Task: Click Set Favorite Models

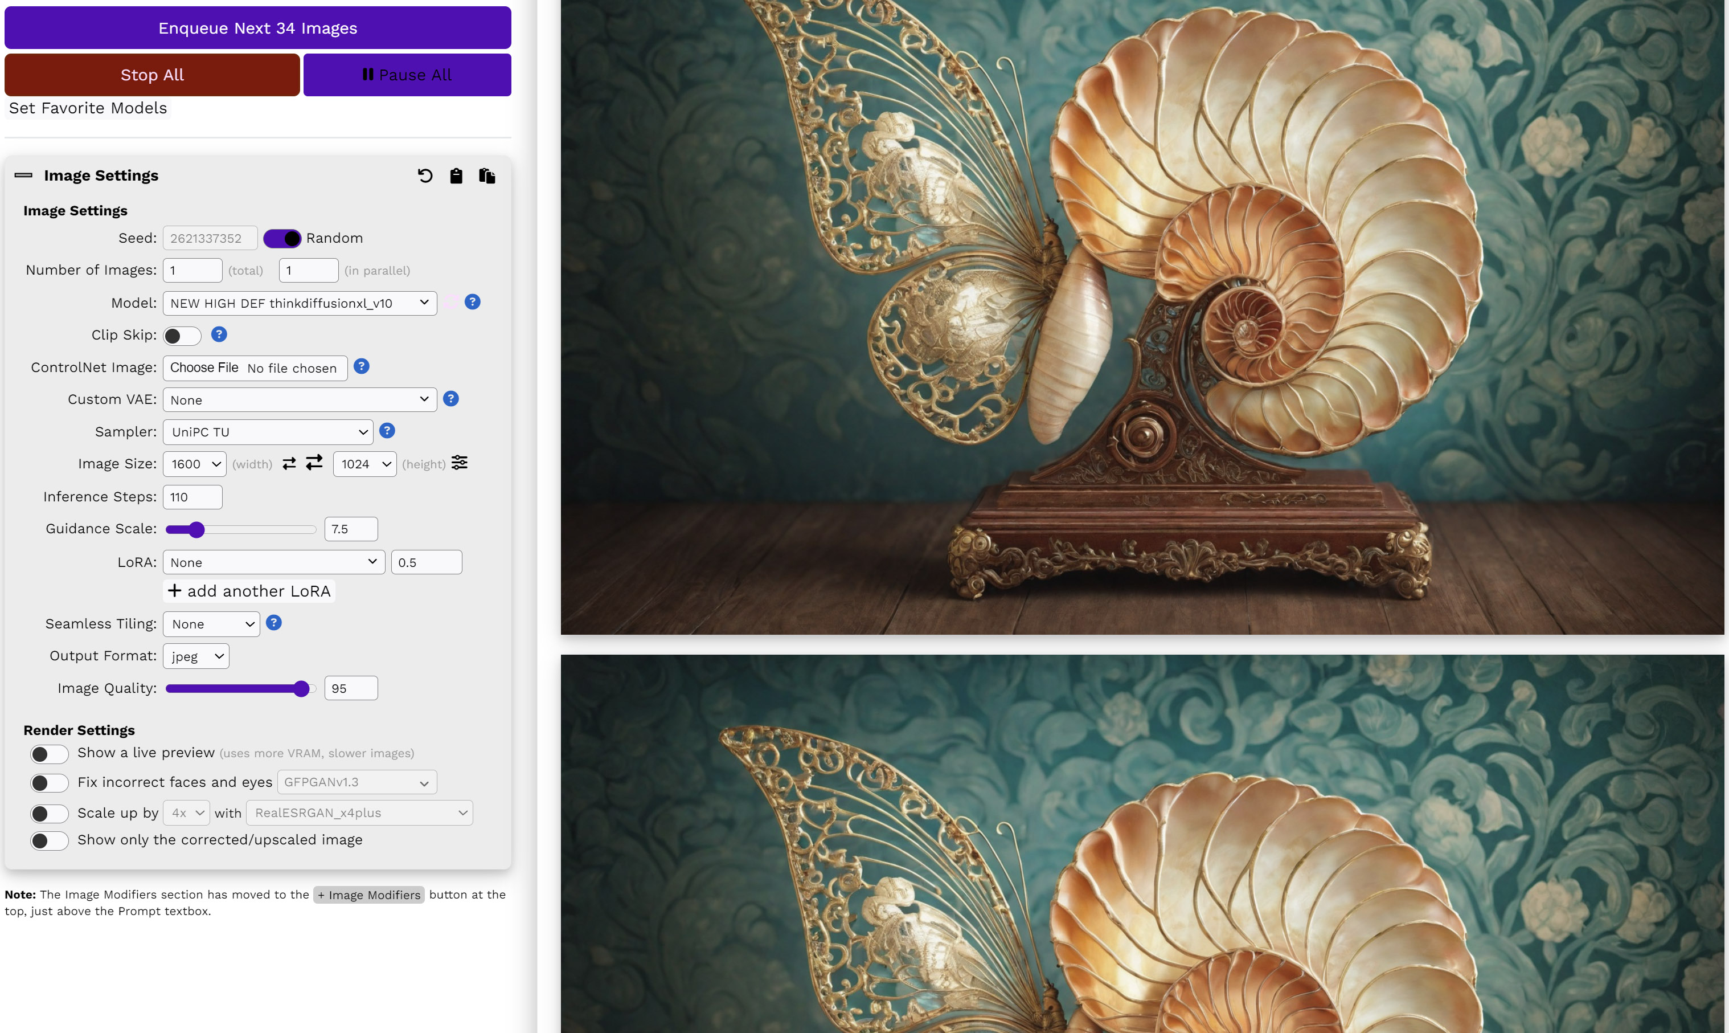Action: [x=88, y=108]
